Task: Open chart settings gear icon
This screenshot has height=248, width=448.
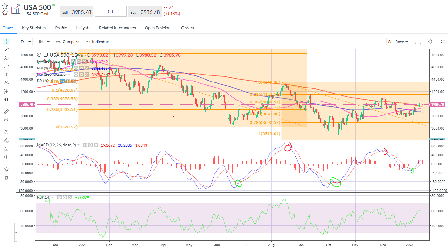Action: pyautogui.click(x=430, y=42)
